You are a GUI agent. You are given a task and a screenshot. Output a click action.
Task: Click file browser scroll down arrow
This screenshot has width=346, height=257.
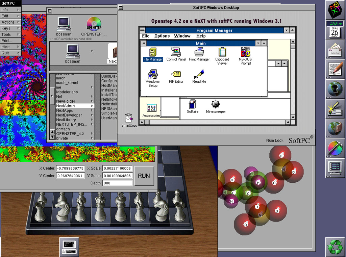[x=52, y=137]
